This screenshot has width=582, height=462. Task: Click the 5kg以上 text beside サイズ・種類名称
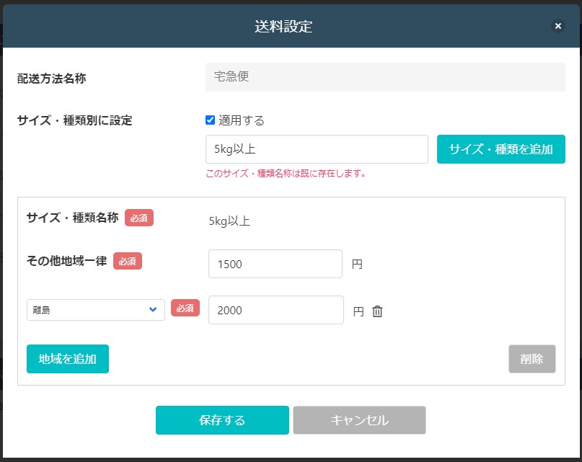[x=229, y=221]
